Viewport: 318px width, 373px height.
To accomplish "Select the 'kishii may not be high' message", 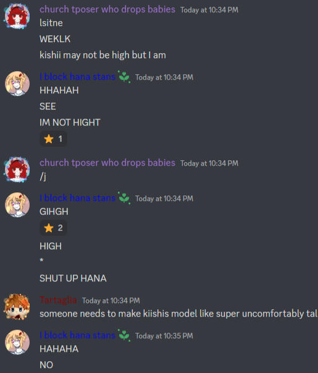I will click(x=103, y=55).
